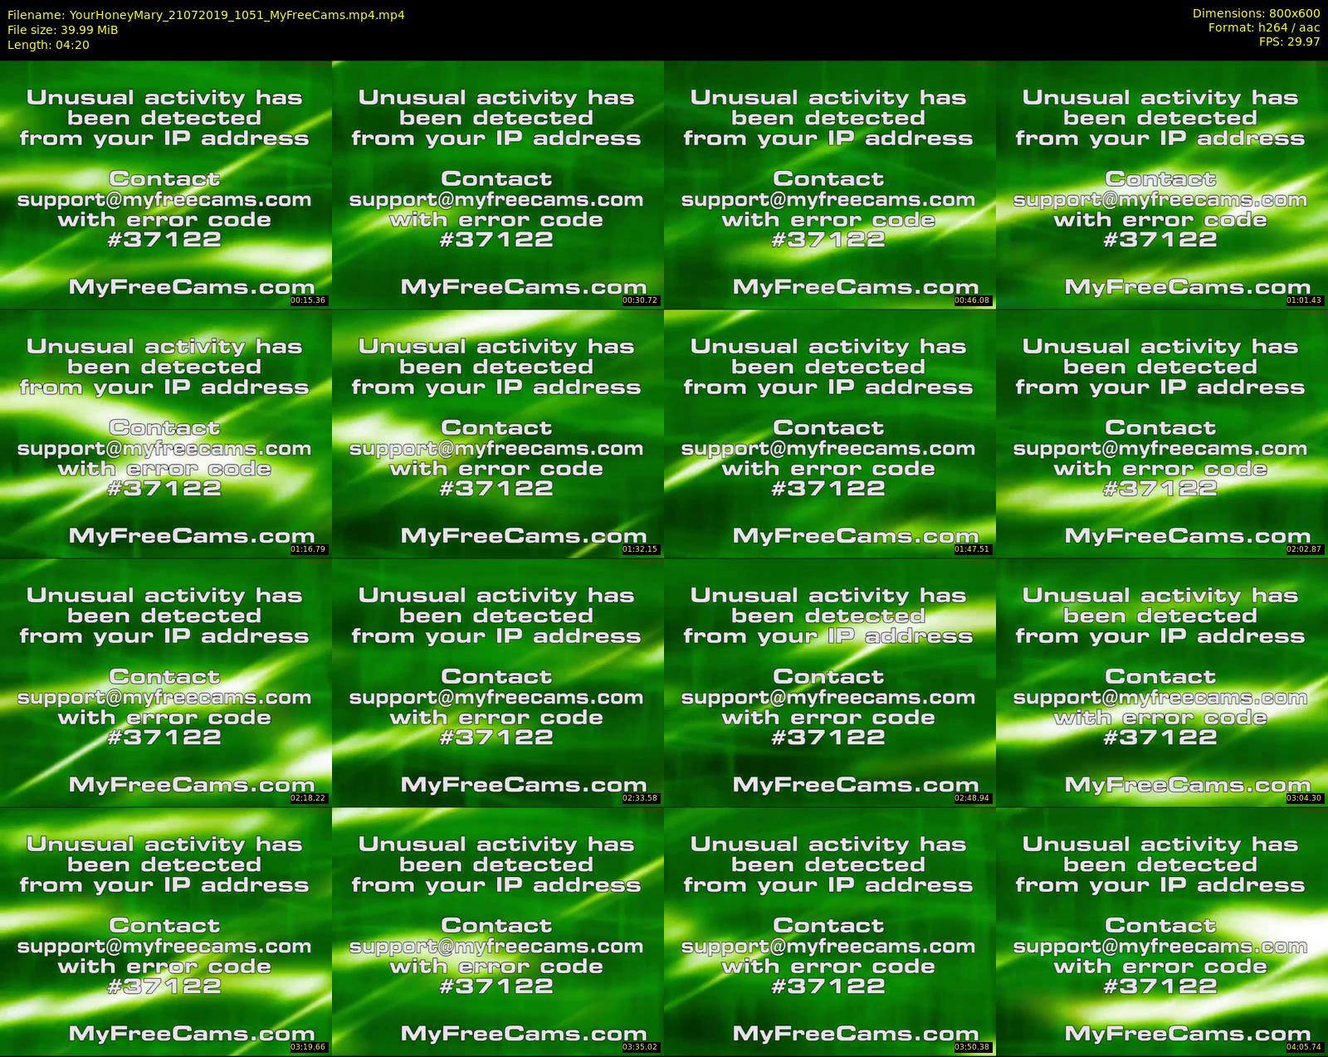Open the thumbnail frame stamped 02:02.87

(x=1162, y=433)
